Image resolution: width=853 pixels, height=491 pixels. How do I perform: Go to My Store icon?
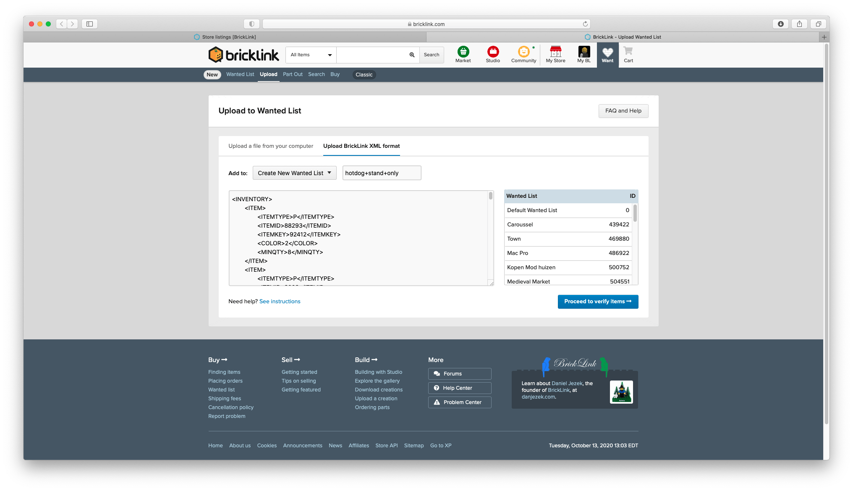[555, 52]
